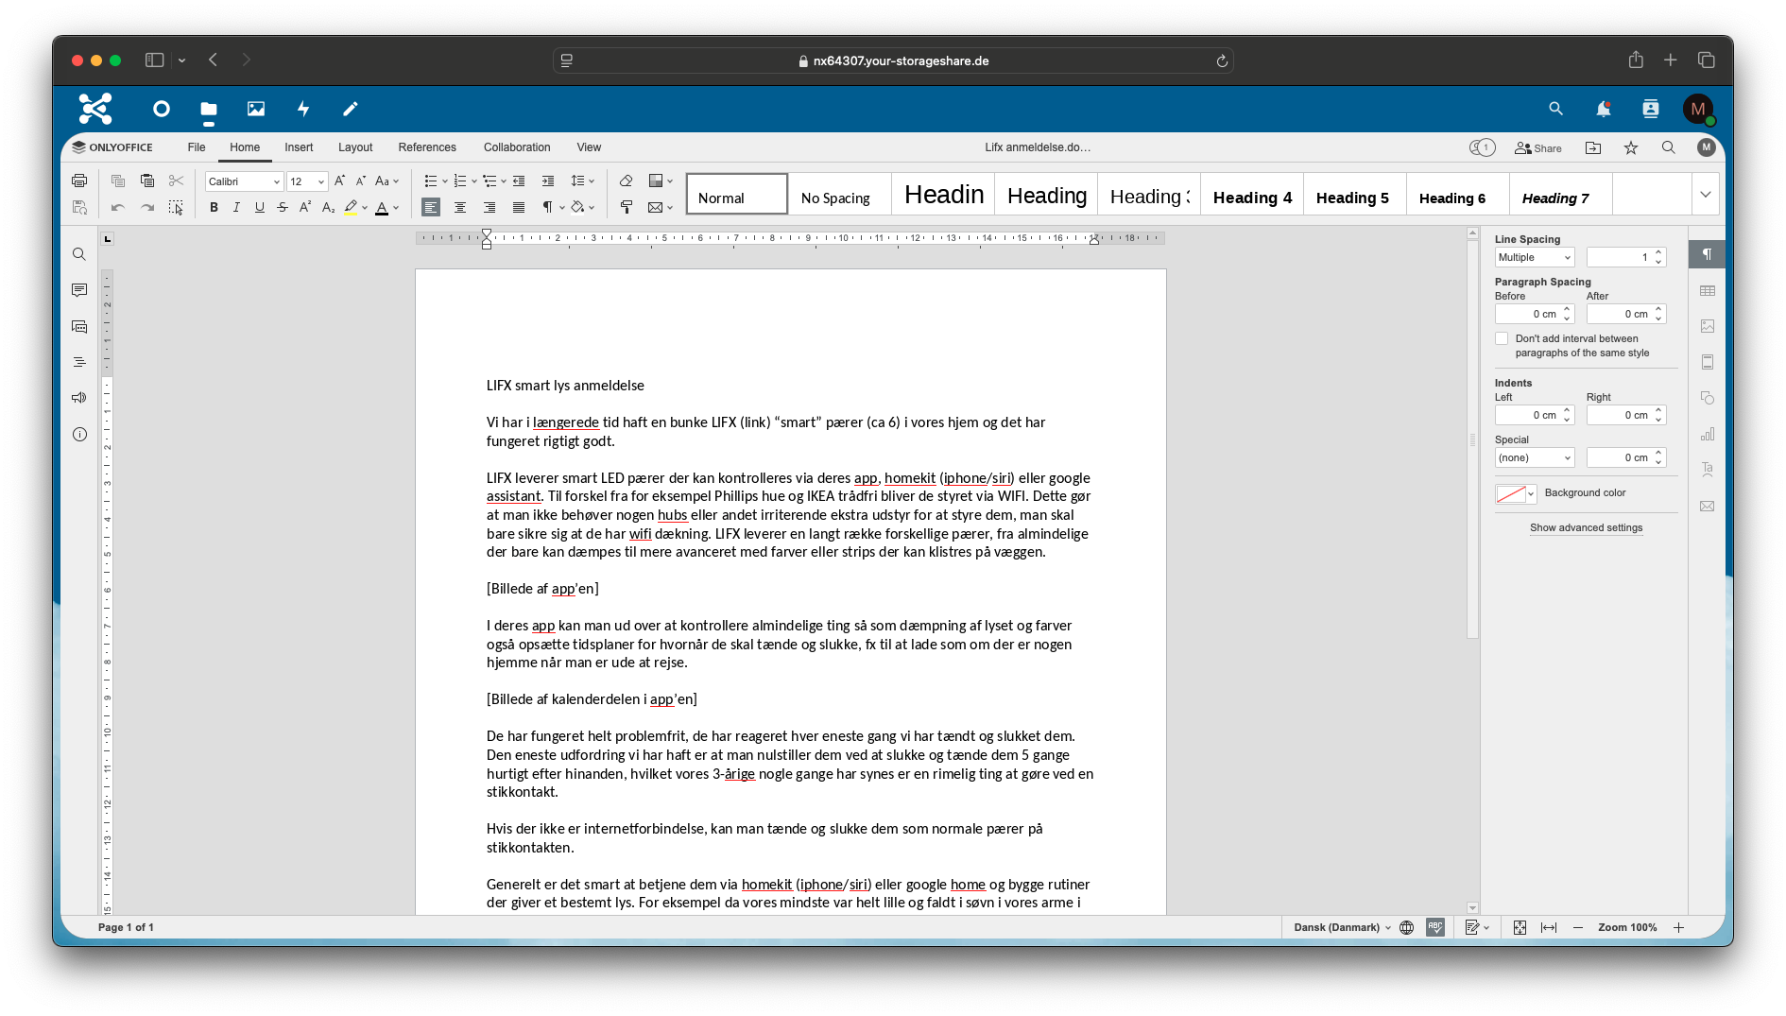Viewport: 1786px width, 1016px height.
Task: Apply subscript formatting
Action: point(328,207)
